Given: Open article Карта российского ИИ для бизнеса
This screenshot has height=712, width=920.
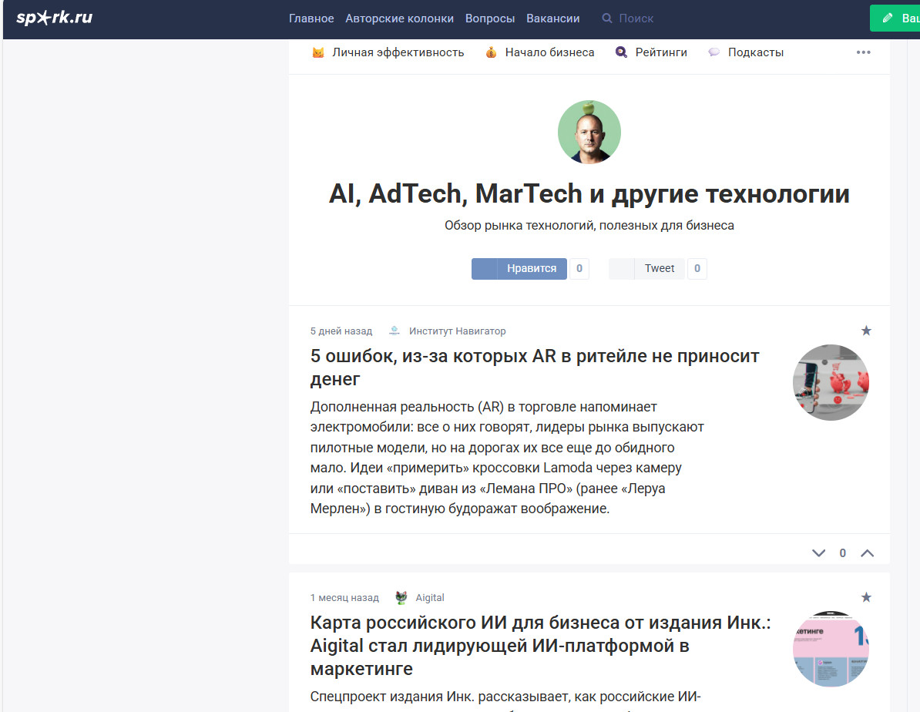Looking at the screenshot, I should pyautogui.click(x=540, y=645).
